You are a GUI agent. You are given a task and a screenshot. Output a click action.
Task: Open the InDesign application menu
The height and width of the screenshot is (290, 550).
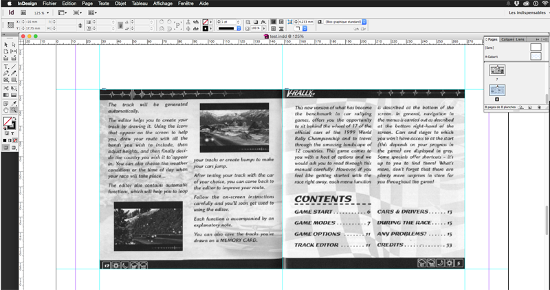coord(27,3)
